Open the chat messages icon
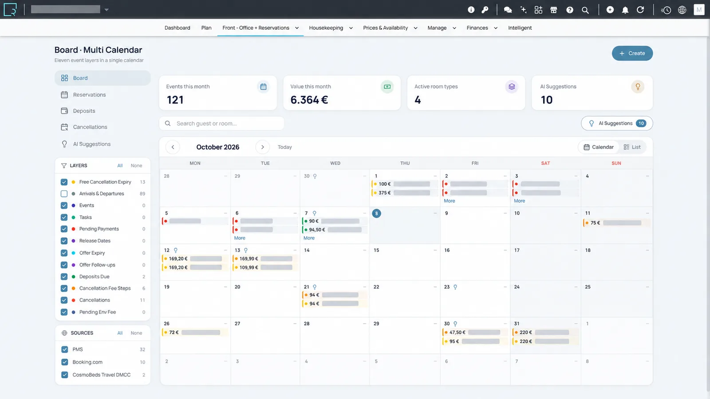 click(x=508, y=10)
